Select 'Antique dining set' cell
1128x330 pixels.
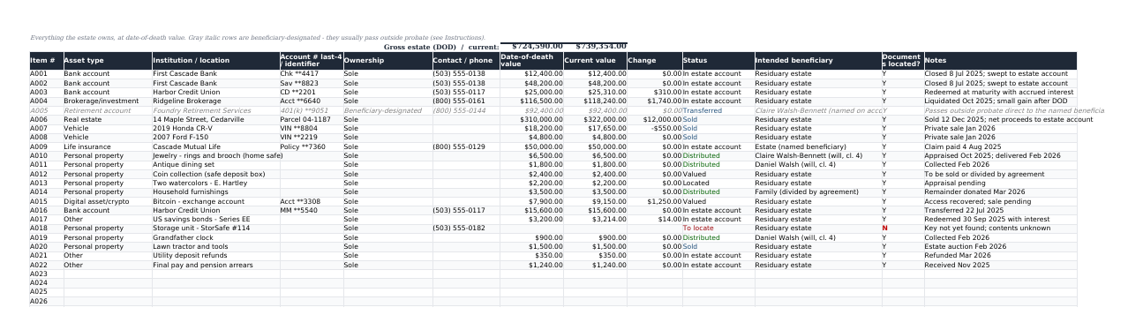pos(215,165)
